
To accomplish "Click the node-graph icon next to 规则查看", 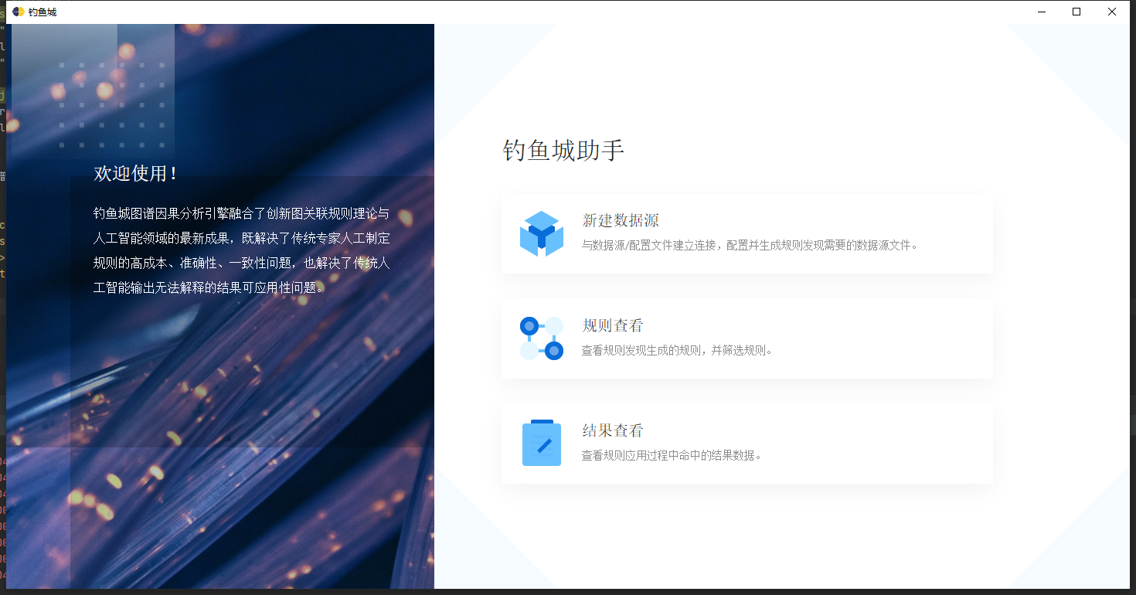I will (x=541, y=338).
